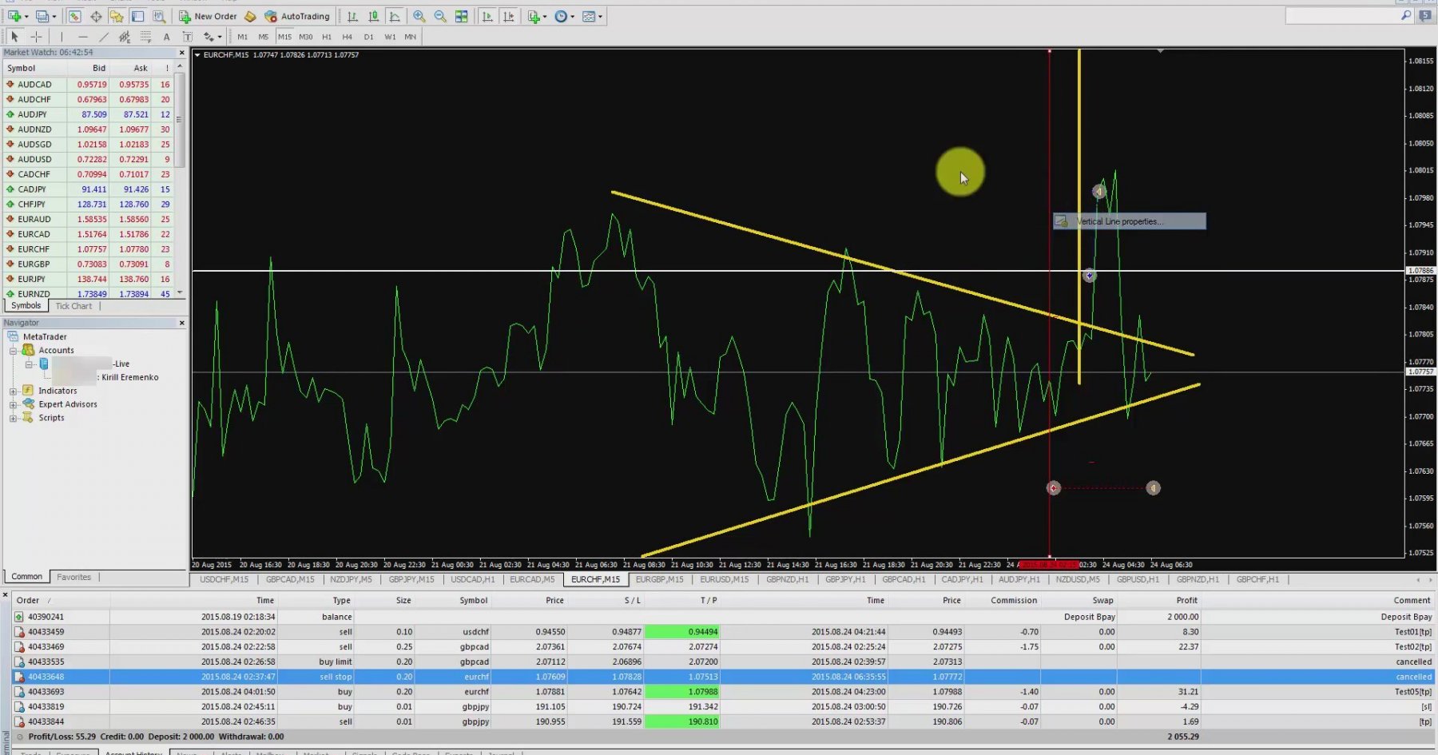Open the GBPJPY,M15 chart tab

coord(411,580)
